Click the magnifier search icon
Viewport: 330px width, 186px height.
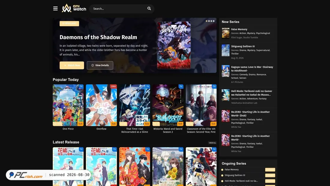(x=149, y=8)
